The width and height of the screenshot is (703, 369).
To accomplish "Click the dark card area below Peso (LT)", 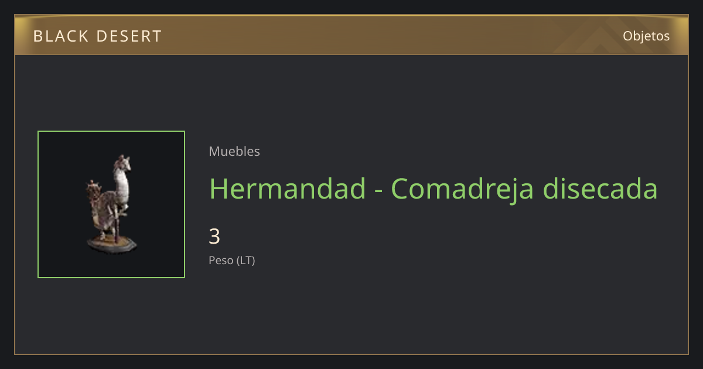I will pos(351,310).
